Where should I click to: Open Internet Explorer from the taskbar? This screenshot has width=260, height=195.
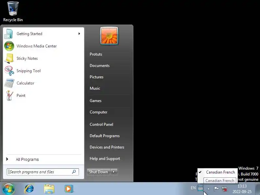click(29, 189)
